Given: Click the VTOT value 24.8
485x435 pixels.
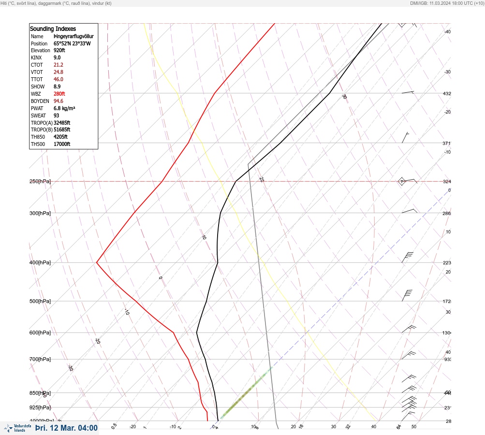Looking at the screenshot, I should [x=59, y=72].
